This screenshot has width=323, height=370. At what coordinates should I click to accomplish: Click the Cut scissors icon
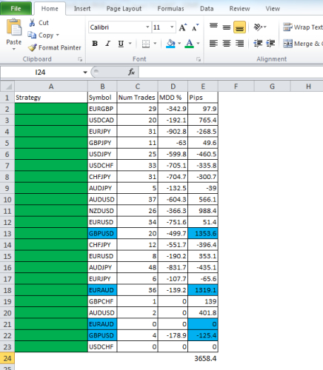(32, 23)
